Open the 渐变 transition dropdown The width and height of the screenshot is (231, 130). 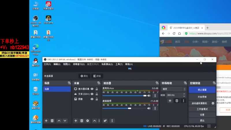[174, 89]
